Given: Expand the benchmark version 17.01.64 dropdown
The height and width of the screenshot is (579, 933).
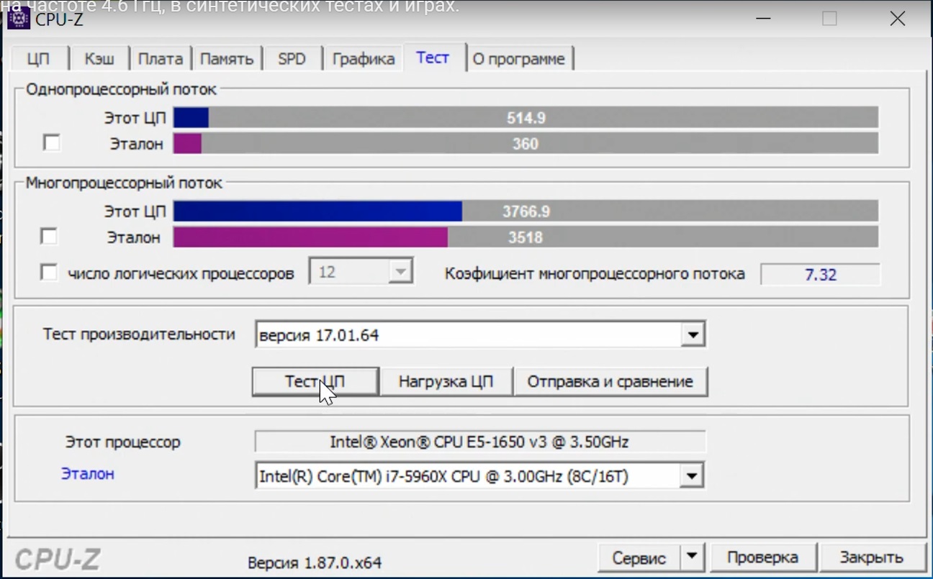Looking at the screenshot, I should point(693,335).
